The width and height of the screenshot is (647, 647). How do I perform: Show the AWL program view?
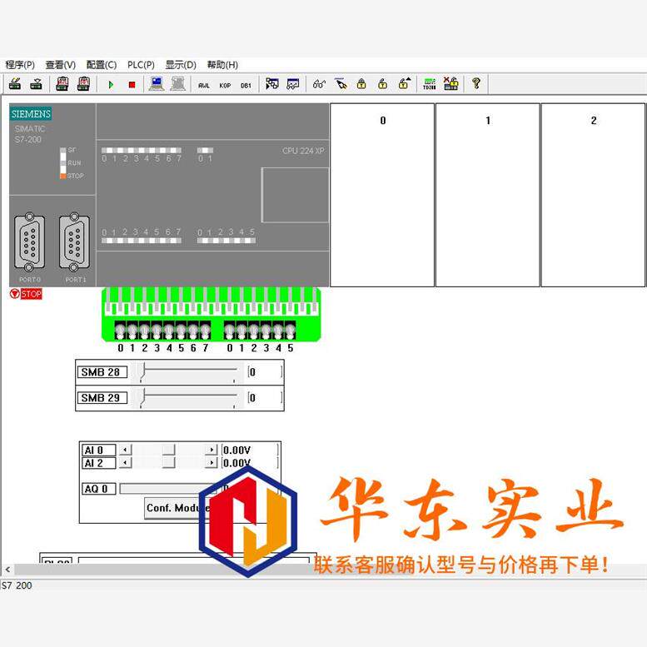[x=204, y=86]
